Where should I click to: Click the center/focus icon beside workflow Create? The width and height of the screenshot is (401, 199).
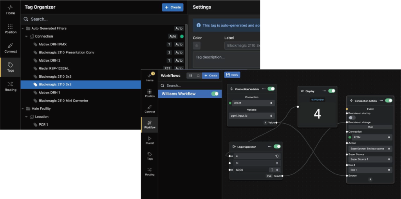[x=198, y=75]
